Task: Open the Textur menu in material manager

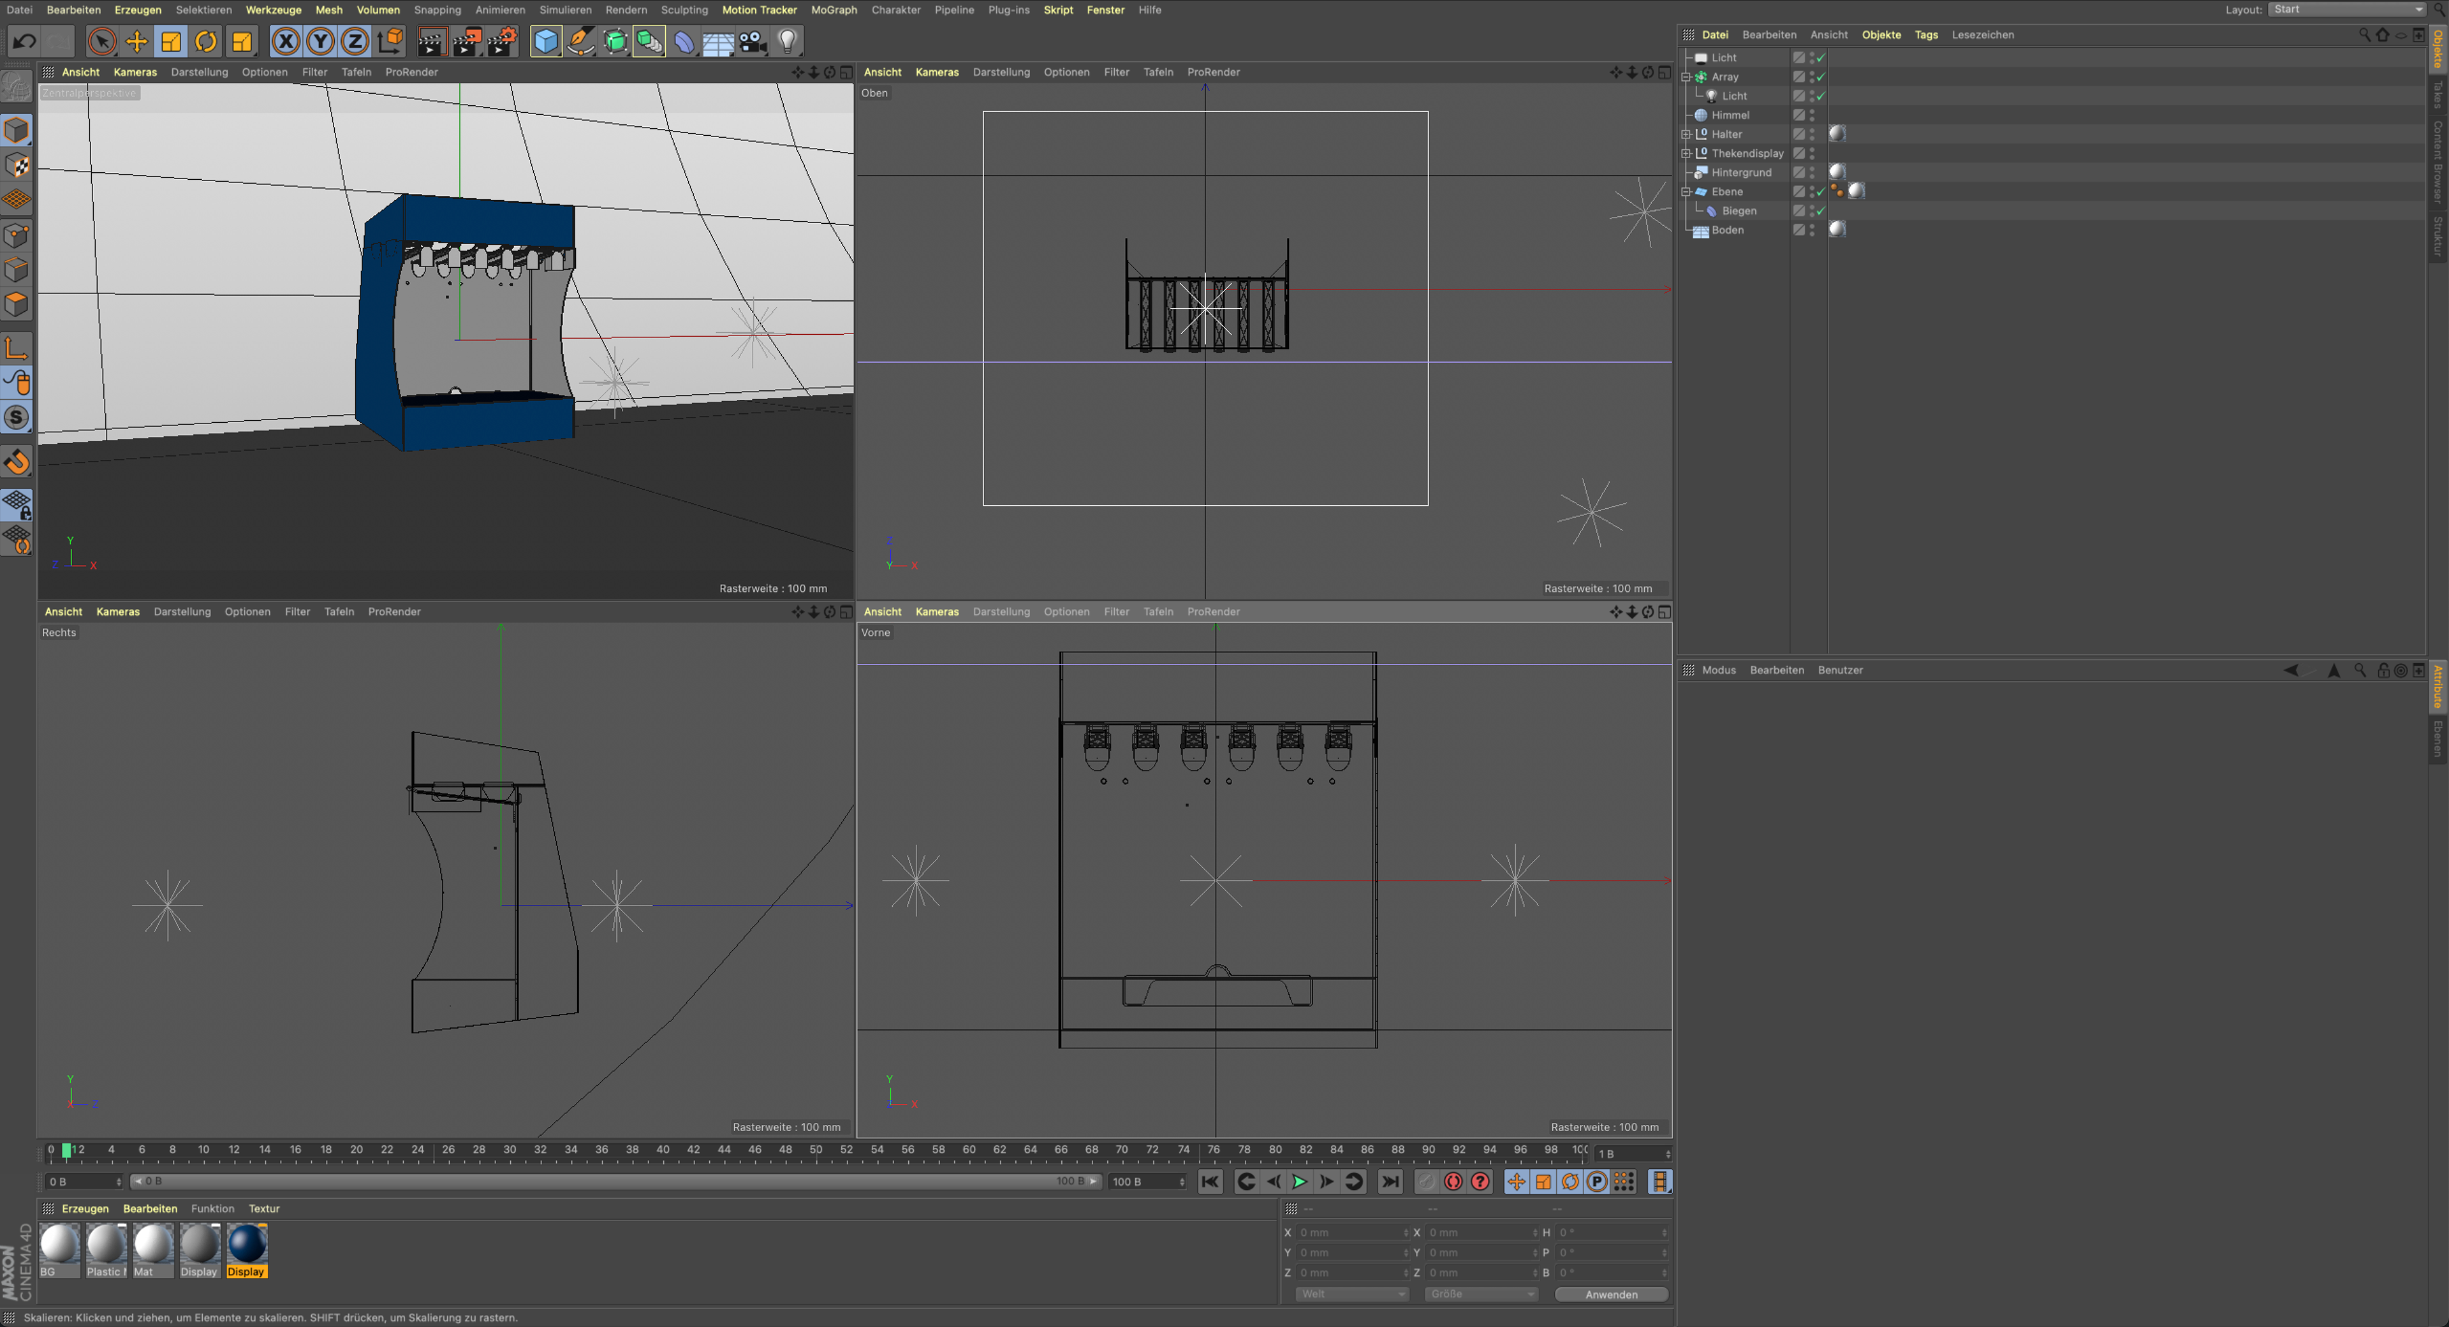Action: click(263, 1208)
